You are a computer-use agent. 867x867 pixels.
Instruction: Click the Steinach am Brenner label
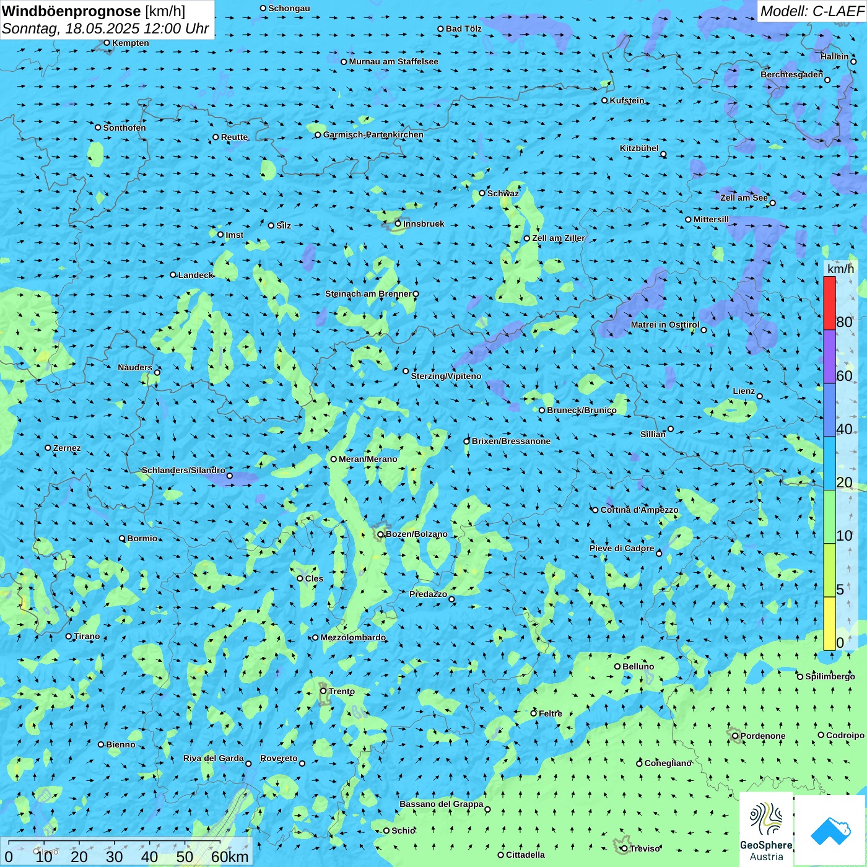[x=368, y=294]
